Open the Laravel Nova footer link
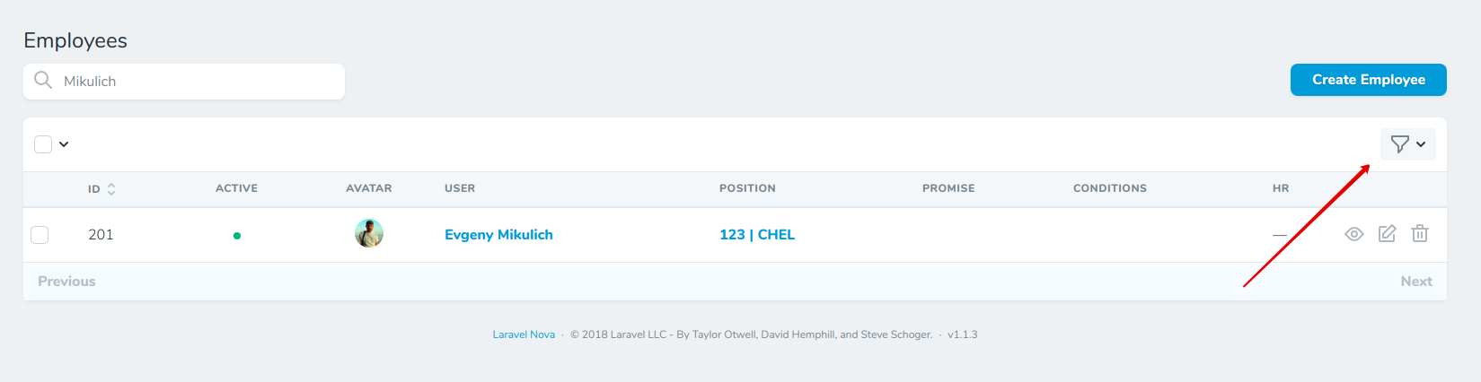Viewport: 1481px width, 382px height. pyautogui.click(x=524, y=334)
